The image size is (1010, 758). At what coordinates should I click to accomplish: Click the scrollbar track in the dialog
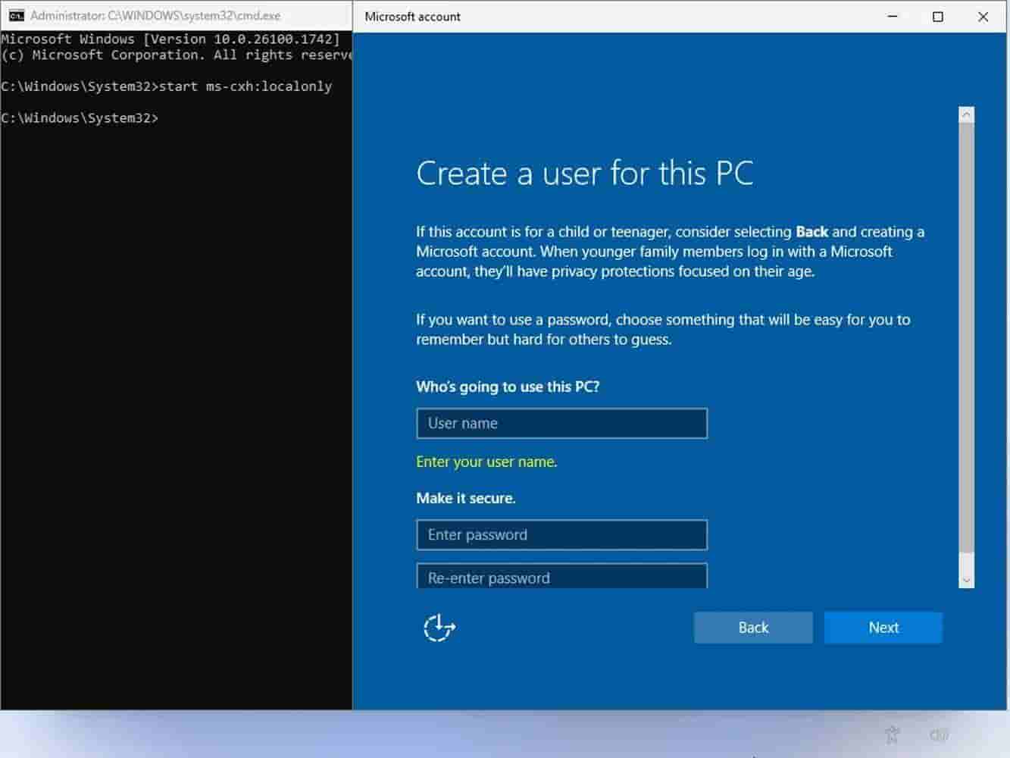966,341
